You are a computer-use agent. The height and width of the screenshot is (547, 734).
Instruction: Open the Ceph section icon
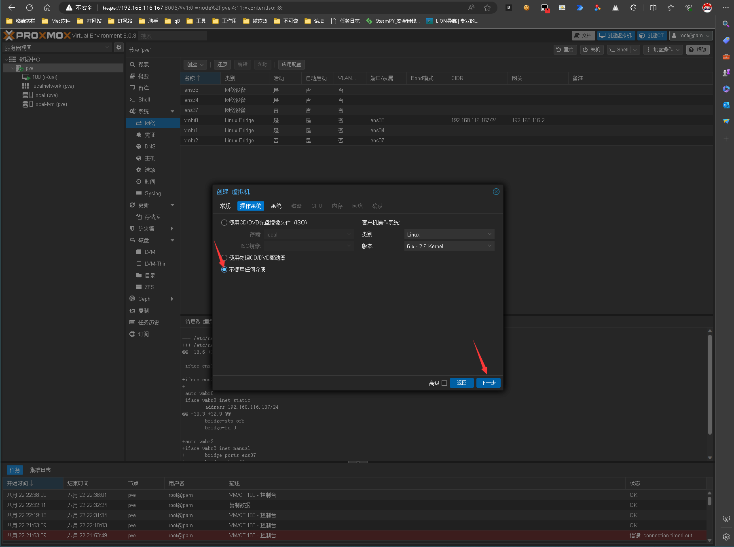coord(132,299)
